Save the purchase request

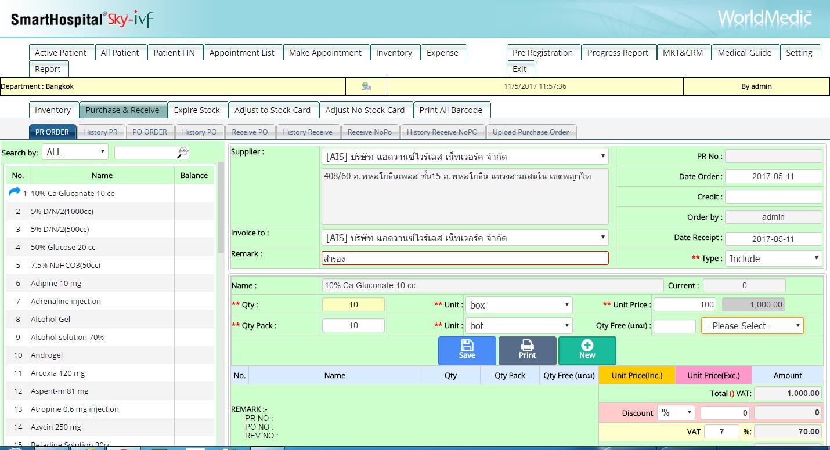pos(467,350)
